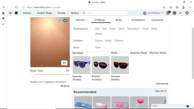194x109 pixels.
Task: Open the new tab plus in sidebar
Action: coord(3,24)
